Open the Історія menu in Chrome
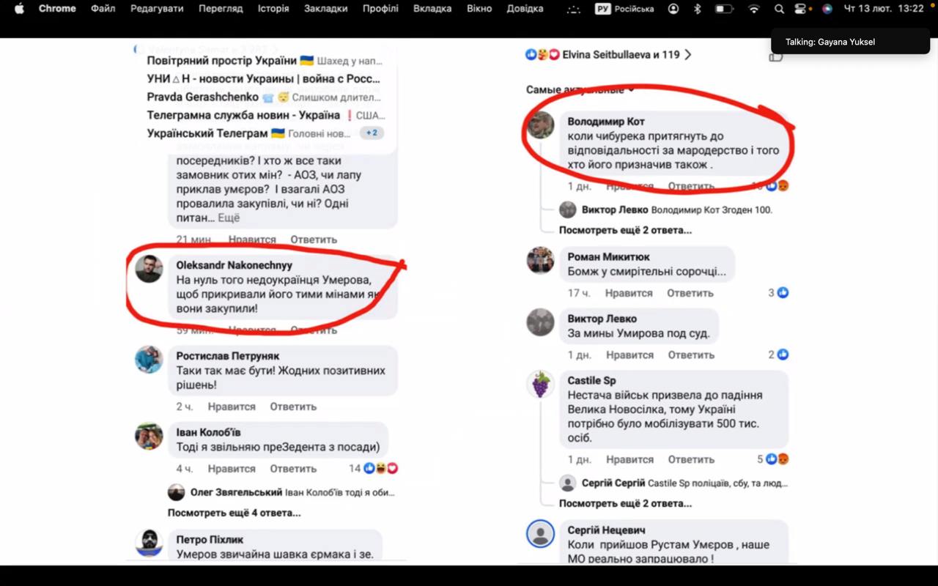The height and width of the screenshot is (586, 938). pyautogui.click(x=273, y=9)
